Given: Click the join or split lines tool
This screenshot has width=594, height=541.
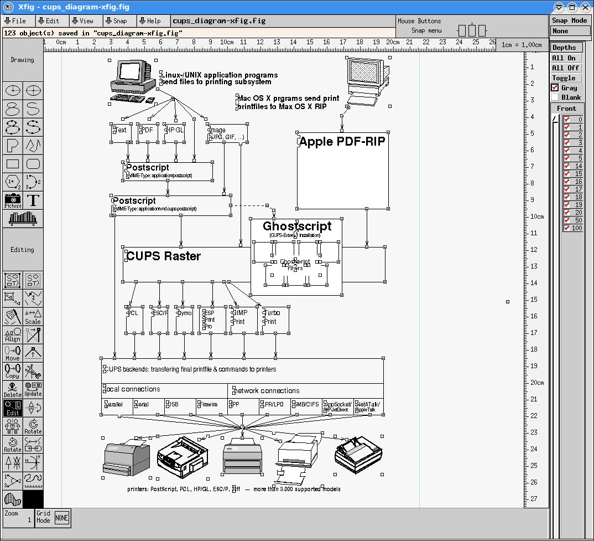Looking at the screenshot, I should 33,298.
